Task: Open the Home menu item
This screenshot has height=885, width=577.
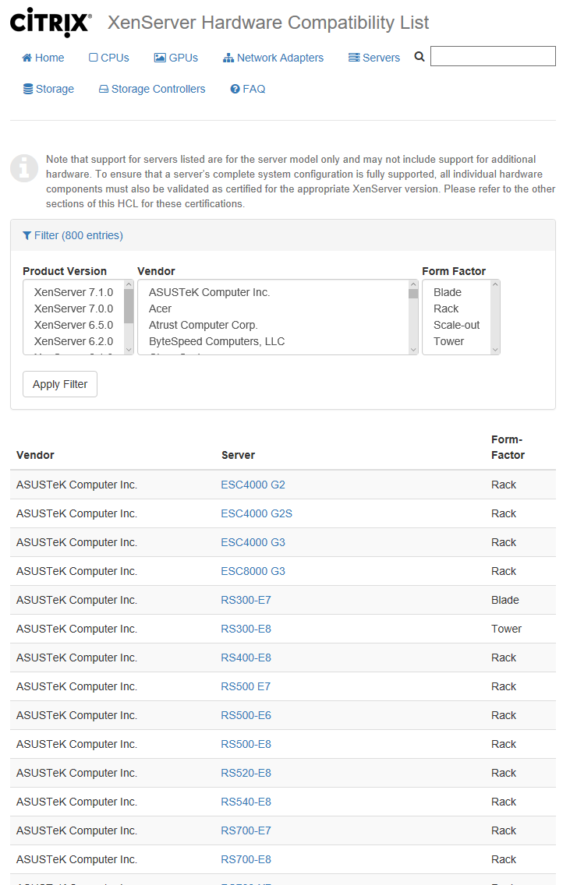Action: coord(43,58)
